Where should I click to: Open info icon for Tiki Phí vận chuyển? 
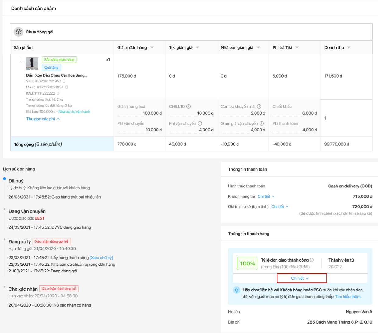pos(200,123)
